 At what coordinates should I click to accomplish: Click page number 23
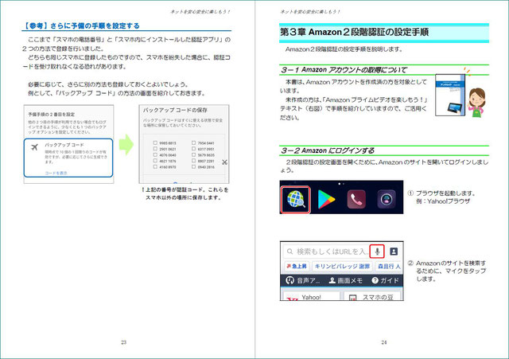124,342
